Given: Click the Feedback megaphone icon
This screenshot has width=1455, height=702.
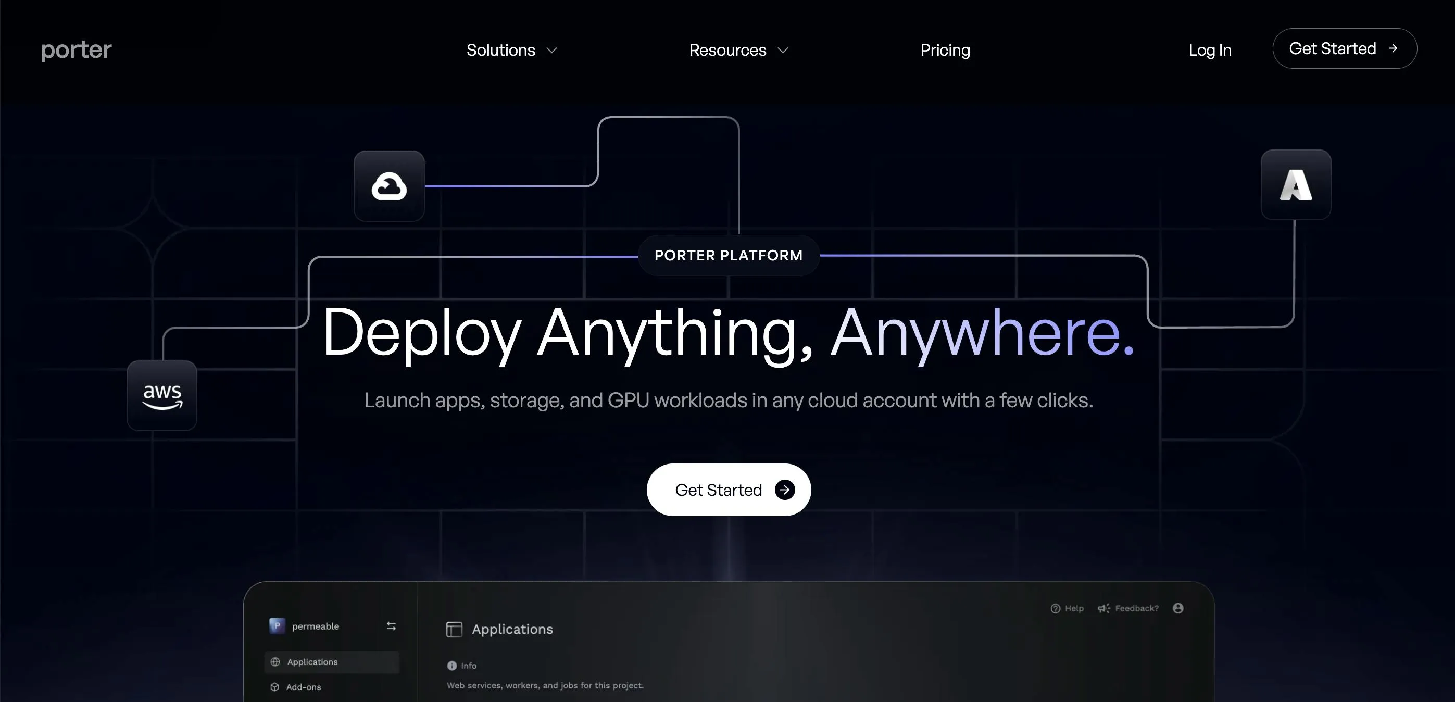Looking at the screenshot, I should [1103, 608].
